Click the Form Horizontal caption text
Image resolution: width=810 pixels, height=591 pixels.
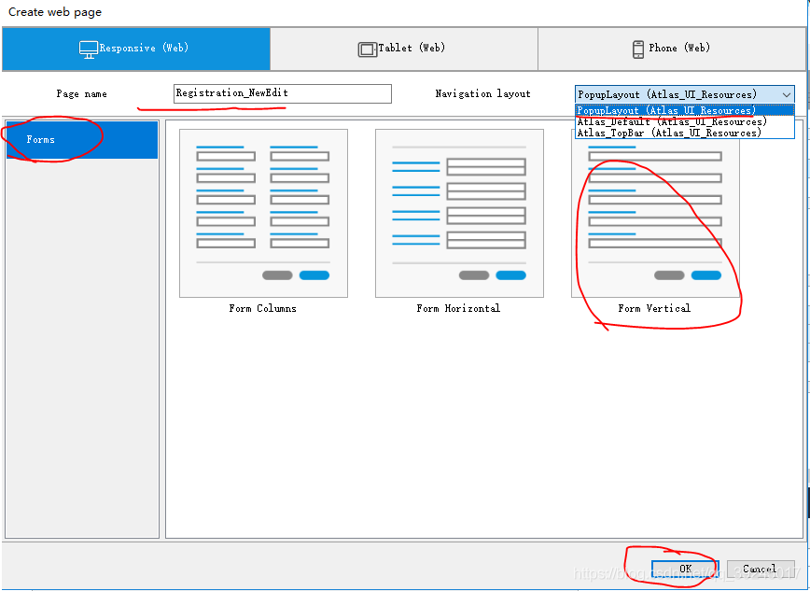coord(458,308)
